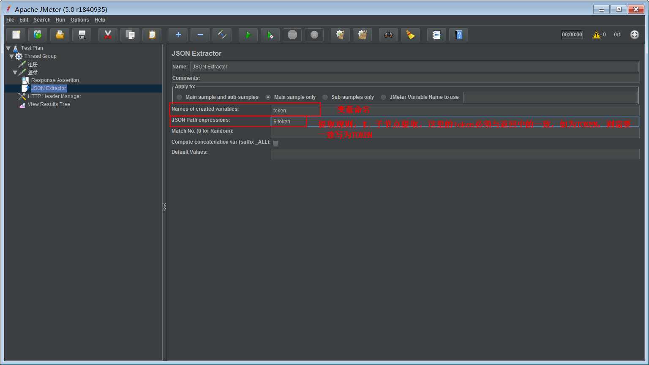This screenshot has height=365, width=649.
Task: Click the Copy icon in toolbar
Action: [130, 35]
